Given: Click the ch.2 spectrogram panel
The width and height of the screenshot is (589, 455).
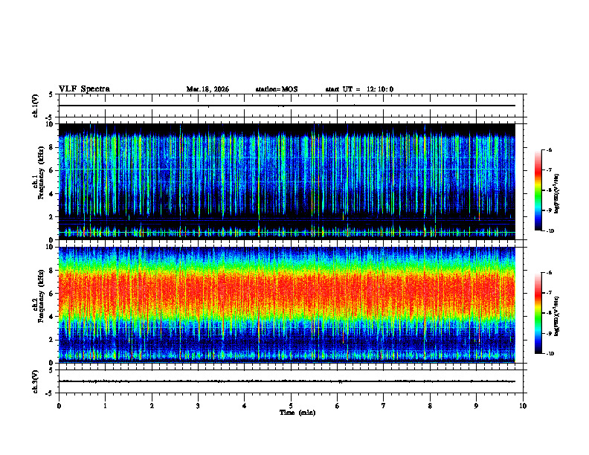Looking at the screenshot, I should tap(287, 305).
